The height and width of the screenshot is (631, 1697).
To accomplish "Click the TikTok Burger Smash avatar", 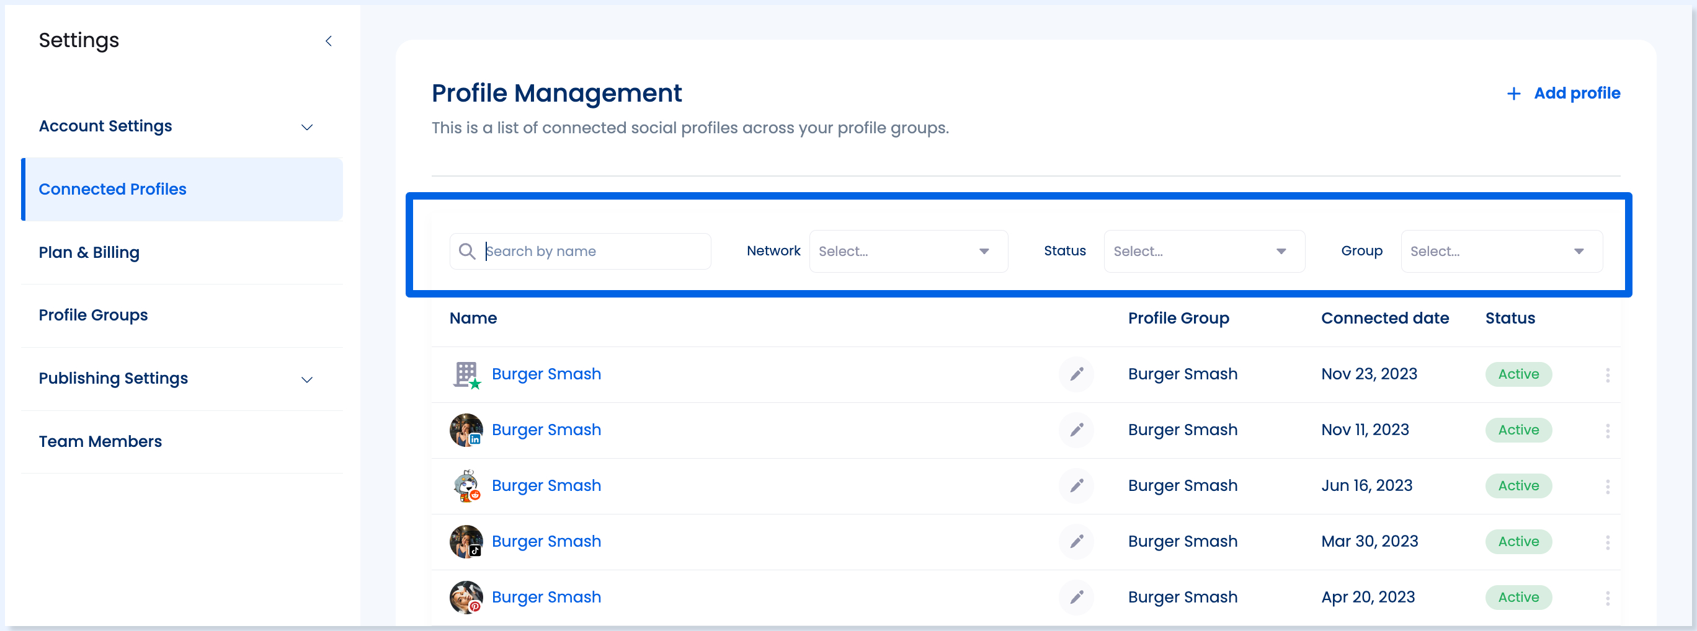I will (466, 541).
